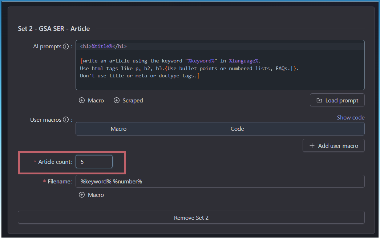Open the Show code link
Image resolution: width=380 pixels, height=239 pixels.
pos(350,118)
